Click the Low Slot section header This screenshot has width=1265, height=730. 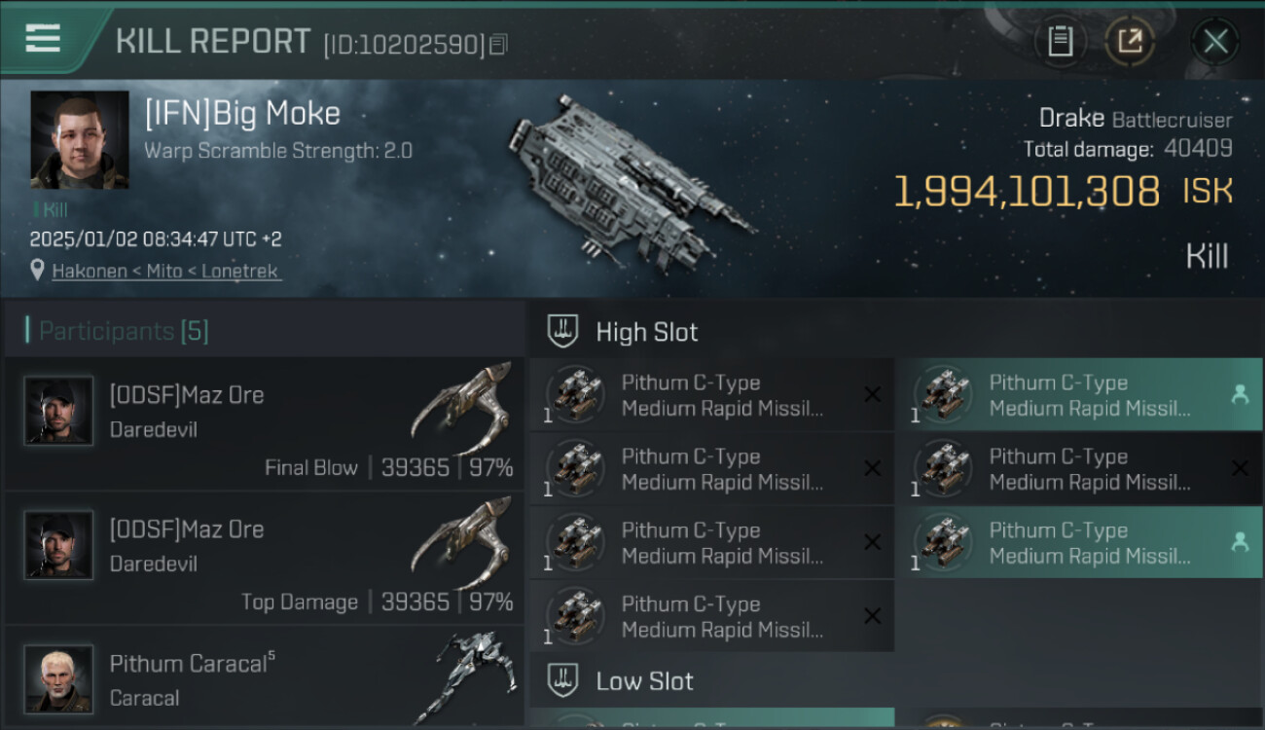click(644, 681)
